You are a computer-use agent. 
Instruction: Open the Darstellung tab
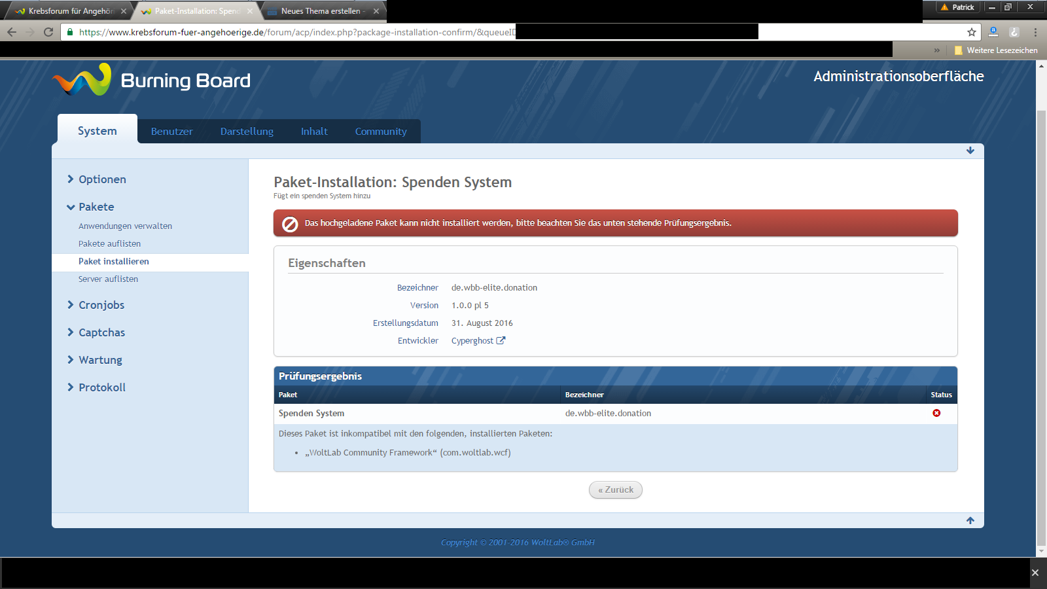click(x=247, y=132)
